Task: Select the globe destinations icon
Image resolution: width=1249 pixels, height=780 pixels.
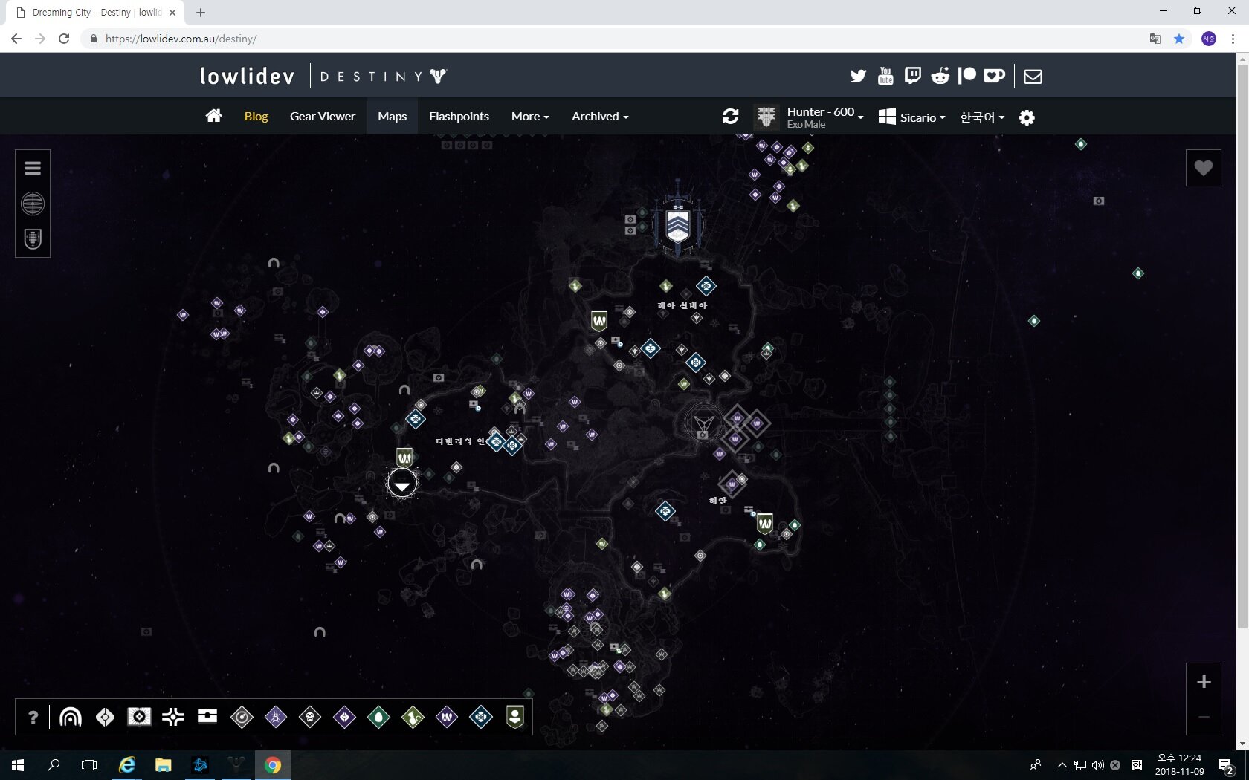Action: (33, 204)
